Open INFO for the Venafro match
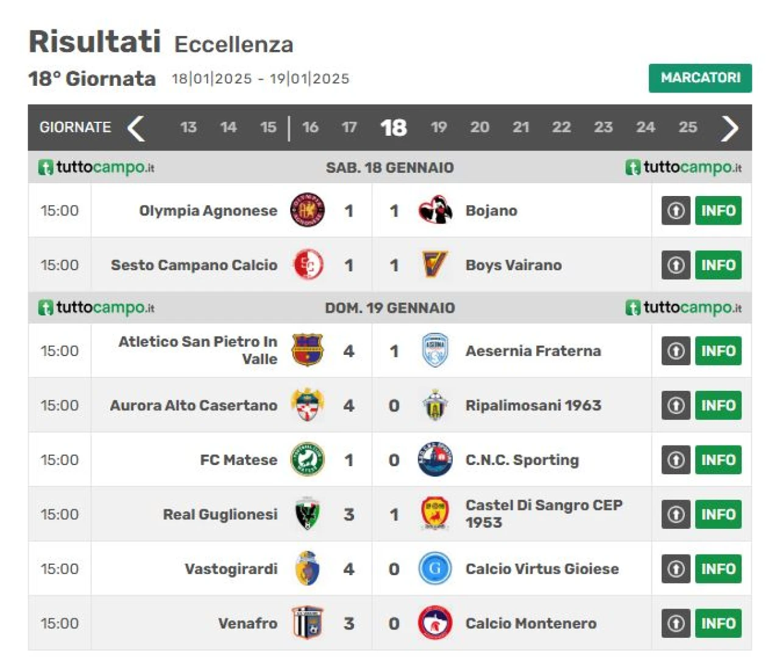Screen dimensions: 780x661 718,623
